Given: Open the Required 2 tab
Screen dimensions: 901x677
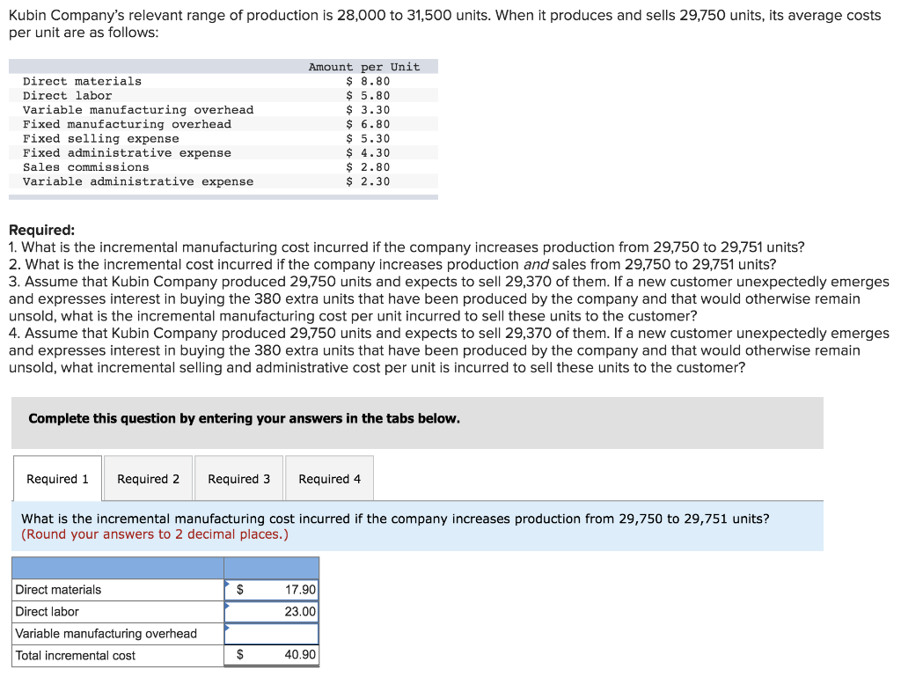Looking at the screenshot, I should point(148,478).
